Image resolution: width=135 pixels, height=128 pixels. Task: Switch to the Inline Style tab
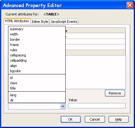click(40, 22)
